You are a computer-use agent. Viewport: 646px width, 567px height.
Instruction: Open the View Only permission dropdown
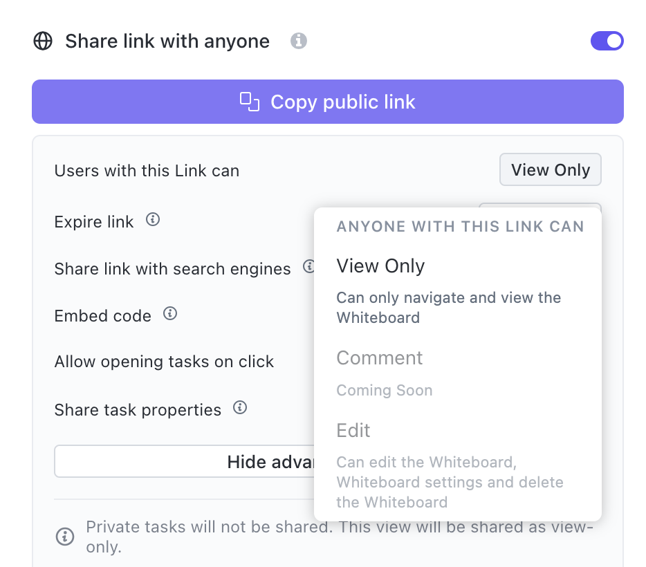pos(551,169)
